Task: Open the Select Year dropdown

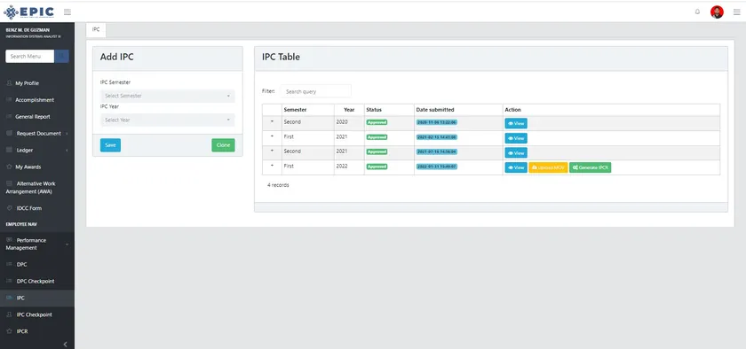Action: point(168,120)
